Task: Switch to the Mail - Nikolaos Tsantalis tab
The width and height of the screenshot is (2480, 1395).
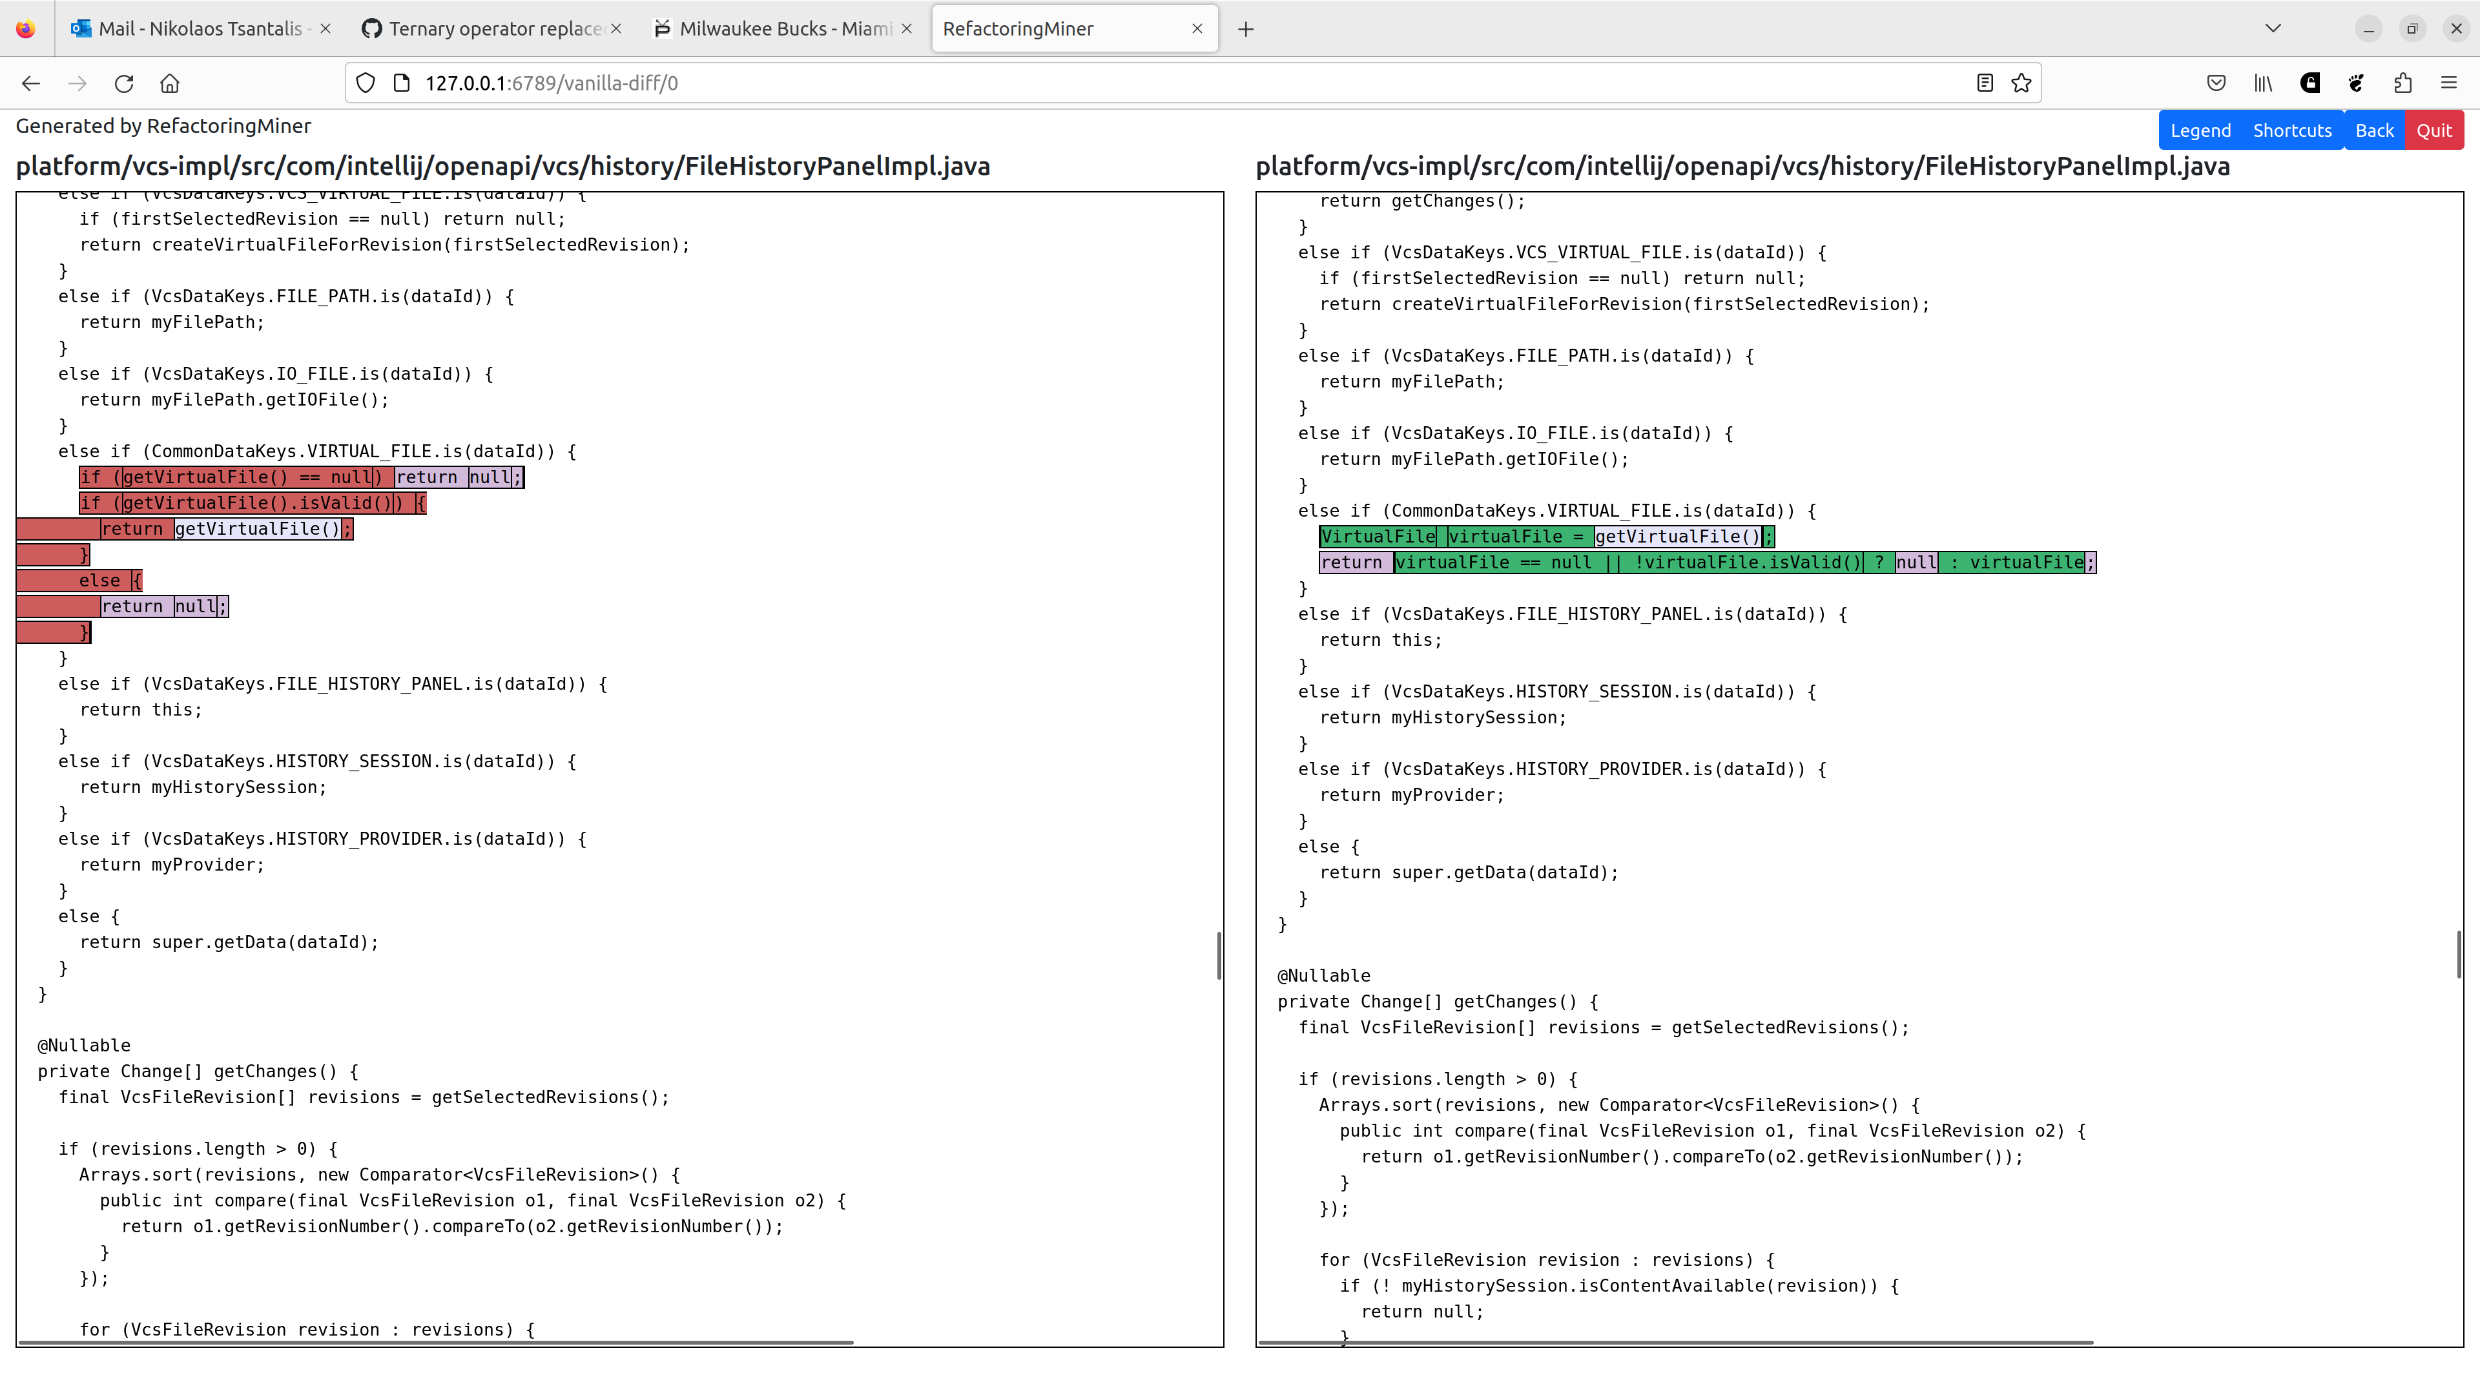Action: tap(192, 28)
